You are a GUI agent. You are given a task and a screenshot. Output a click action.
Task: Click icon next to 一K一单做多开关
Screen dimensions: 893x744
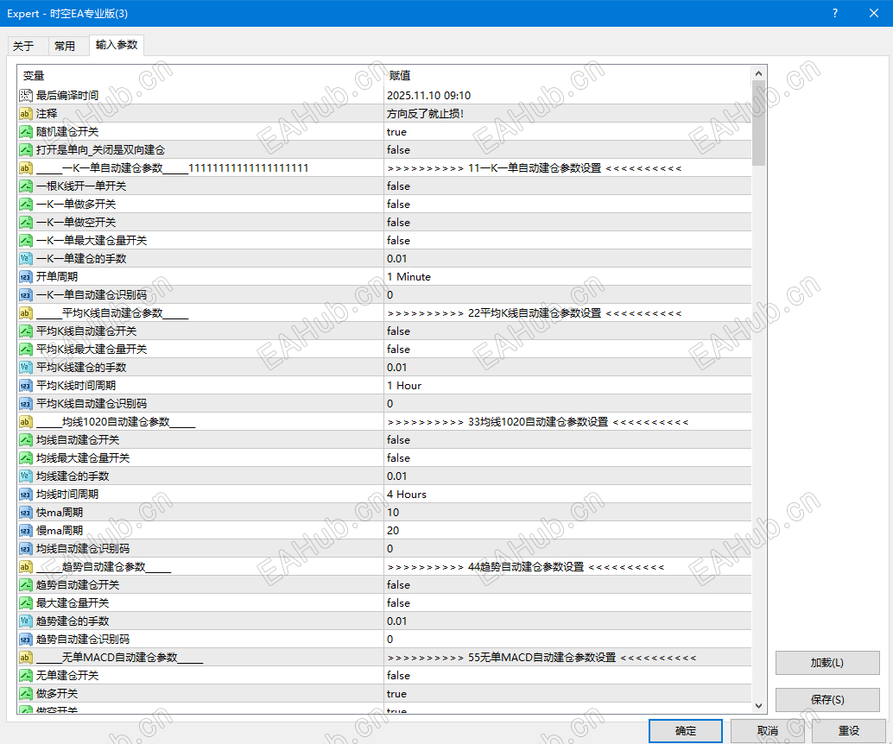pos(26,205)
